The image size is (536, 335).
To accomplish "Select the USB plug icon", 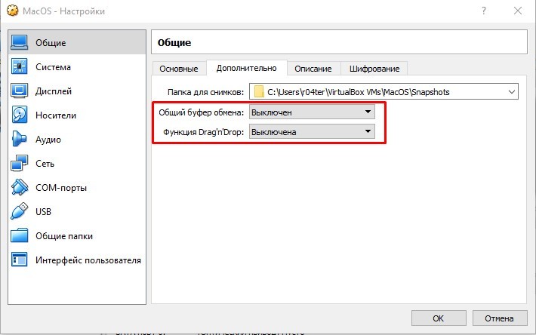I will tap(20, 212).
